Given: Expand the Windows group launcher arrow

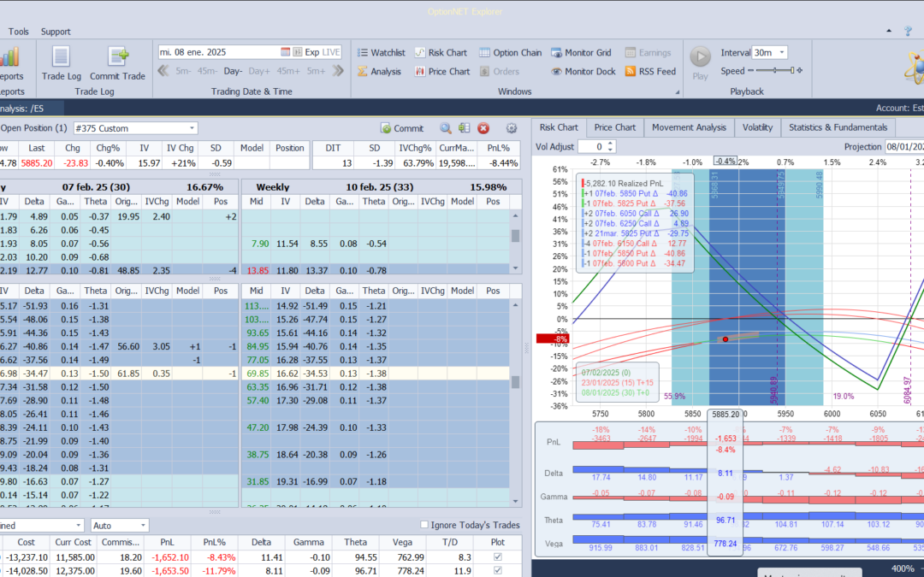Looking at the screenshot, I should pyautogui.click(x=677, y=91).
